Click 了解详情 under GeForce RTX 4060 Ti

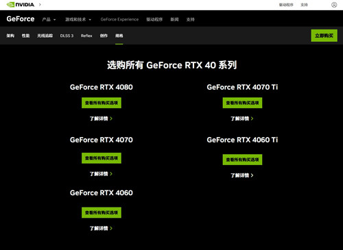pyautogui.click(x=242, y=175)
